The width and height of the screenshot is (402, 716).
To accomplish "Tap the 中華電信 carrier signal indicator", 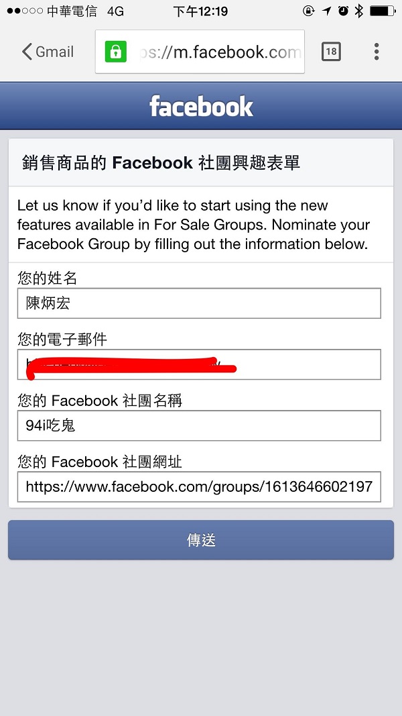I will pos(50,11).
